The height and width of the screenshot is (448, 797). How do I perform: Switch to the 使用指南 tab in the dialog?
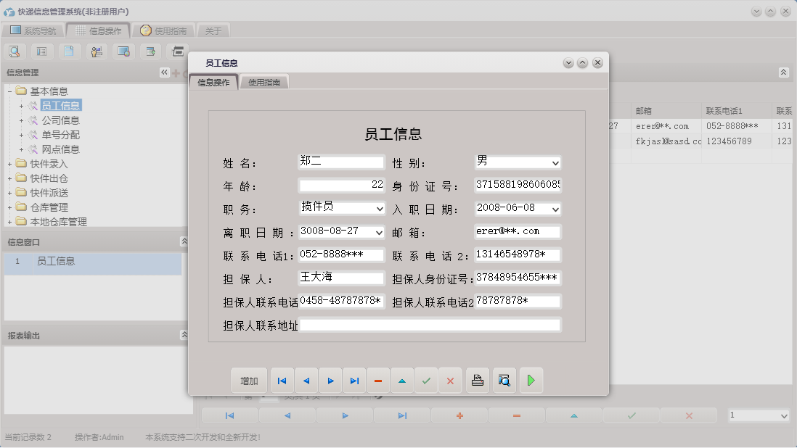[x=264, y=82]
